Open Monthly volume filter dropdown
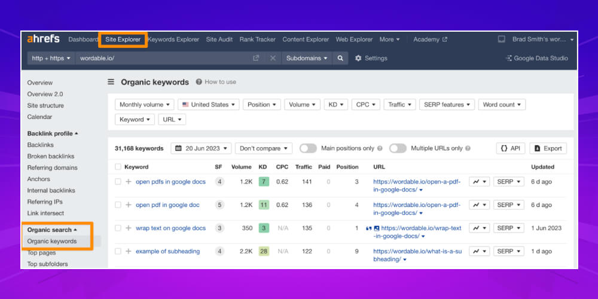 pos(145,105)
